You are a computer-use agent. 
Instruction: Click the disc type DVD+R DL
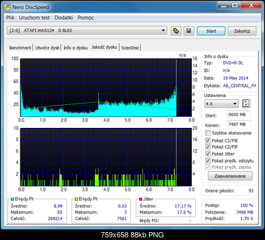233,63
